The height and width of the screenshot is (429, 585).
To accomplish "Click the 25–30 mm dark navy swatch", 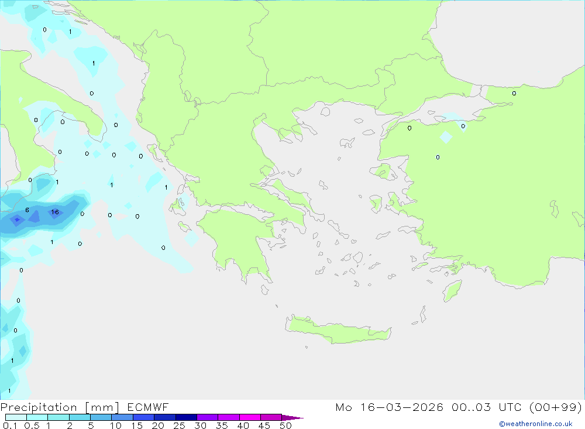I will point(186,417).
